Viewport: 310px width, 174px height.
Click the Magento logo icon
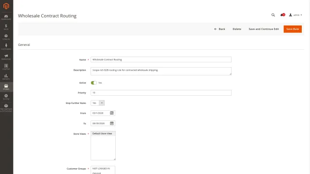point(6,6)
